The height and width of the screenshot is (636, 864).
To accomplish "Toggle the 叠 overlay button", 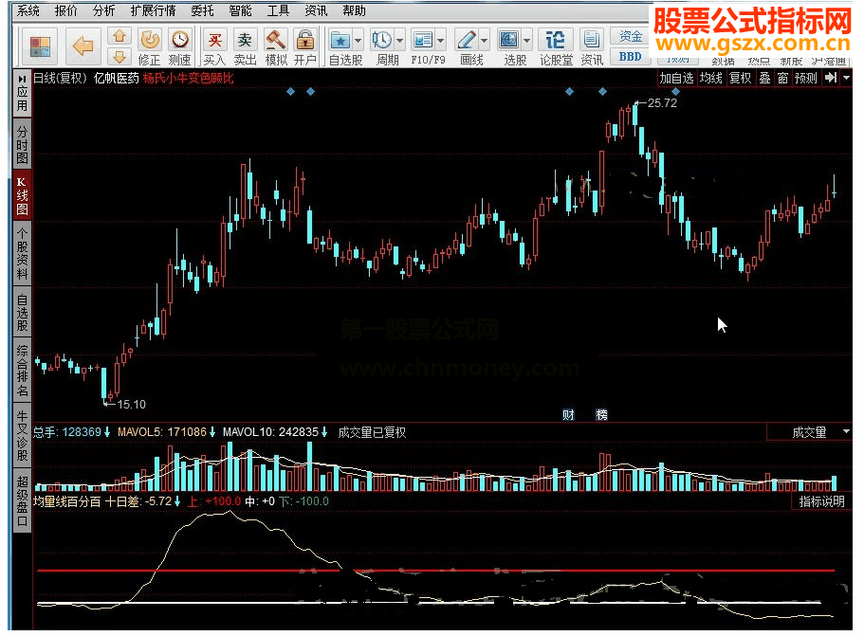I will click(764, 78).
